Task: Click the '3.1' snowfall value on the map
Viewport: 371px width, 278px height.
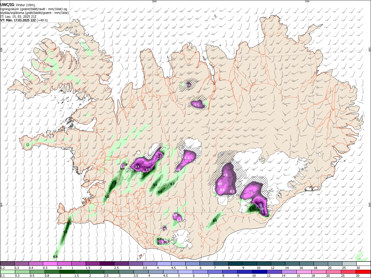Action: pos(137,167)
